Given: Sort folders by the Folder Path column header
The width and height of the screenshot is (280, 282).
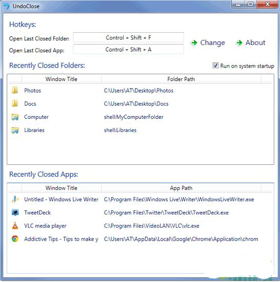Looking at the screenshot, I should point(181,79).
